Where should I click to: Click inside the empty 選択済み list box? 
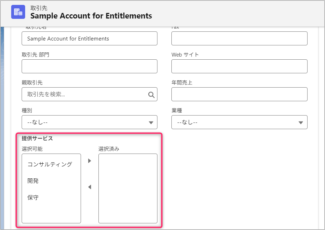[128, 188]
